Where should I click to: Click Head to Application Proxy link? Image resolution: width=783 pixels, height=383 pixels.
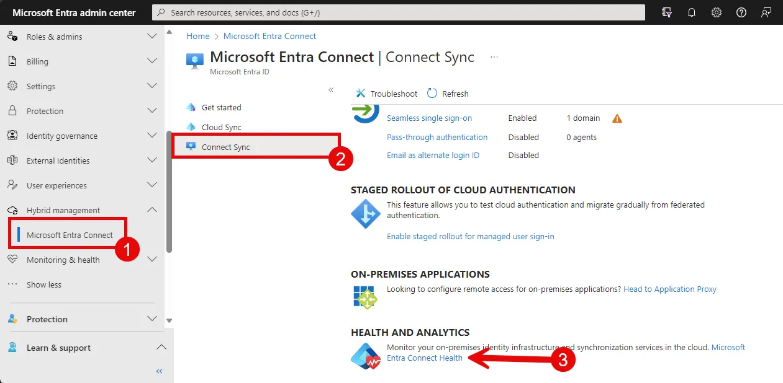coord(670,289)
